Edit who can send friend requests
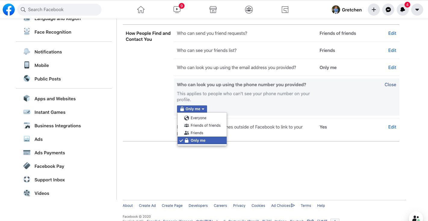428x221 pixels. click(392, 33)
